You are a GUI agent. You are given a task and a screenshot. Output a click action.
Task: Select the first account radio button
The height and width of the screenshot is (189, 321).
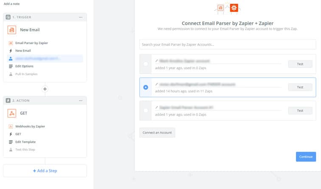pos(146,64)
